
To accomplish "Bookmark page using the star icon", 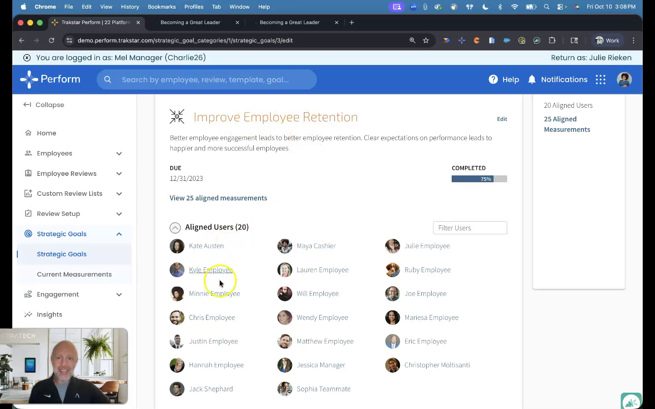I will tap(426, 40).
